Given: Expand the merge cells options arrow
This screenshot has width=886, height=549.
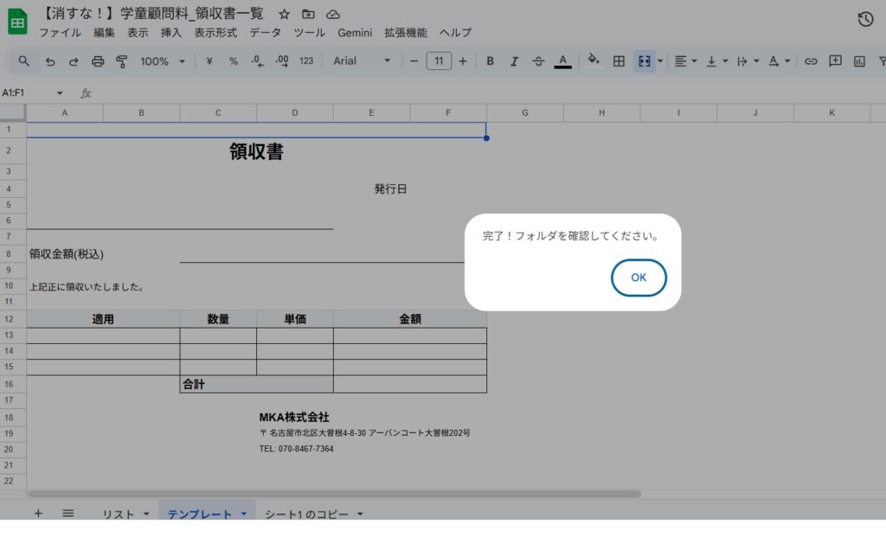Looking at the screenshot, I should tap(660, 61).
